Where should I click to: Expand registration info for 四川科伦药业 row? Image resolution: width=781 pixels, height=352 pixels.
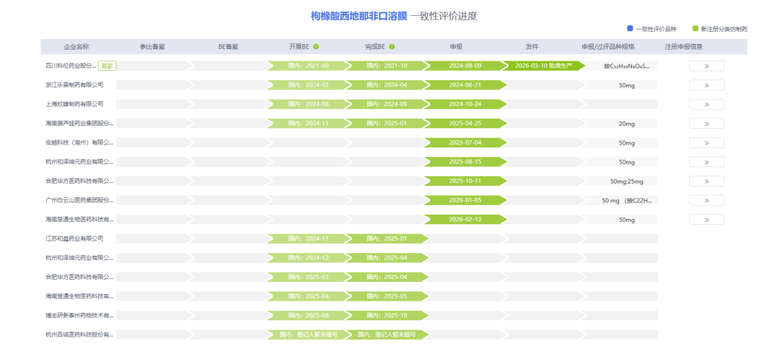pos(706,66)
